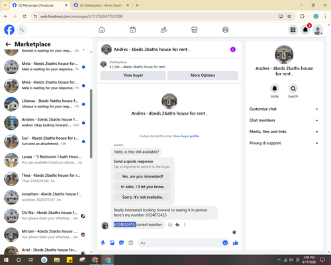This screenshot has height=265, width=331.
Task: Open tab search dropdown arrow
Action: click(x=5, y=5)
